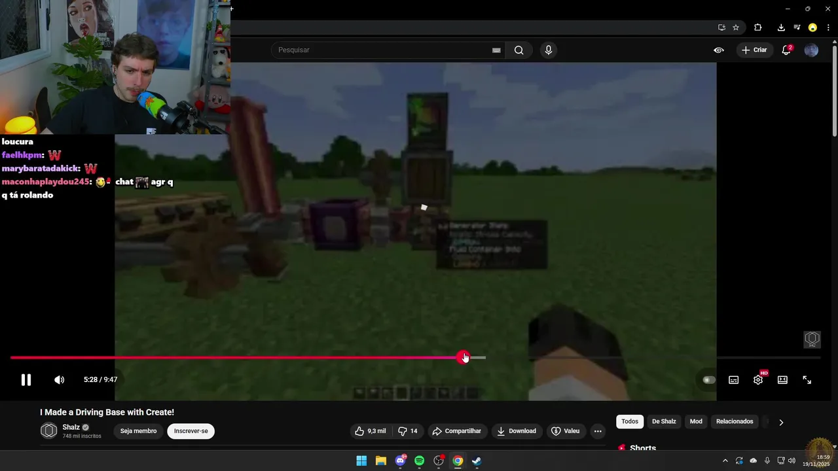
Task: Switch to theater mode in the player
Action: (x=782, y=380)
